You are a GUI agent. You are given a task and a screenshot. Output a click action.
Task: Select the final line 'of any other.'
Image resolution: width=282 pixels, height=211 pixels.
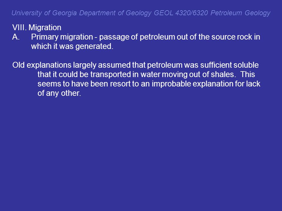coord(59,93)
